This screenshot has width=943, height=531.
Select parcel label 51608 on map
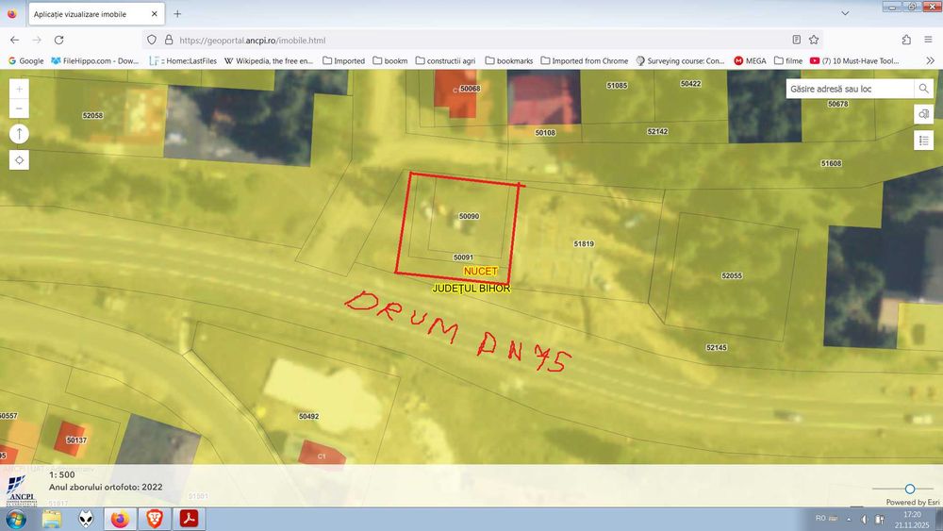831,163
